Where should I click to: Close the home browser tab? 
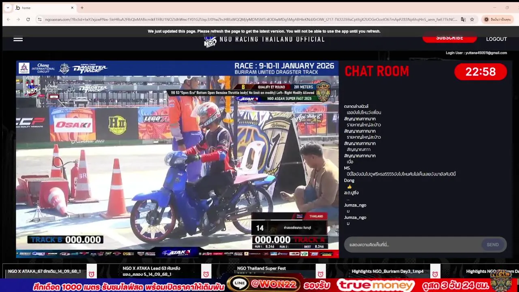coord(72,8)
